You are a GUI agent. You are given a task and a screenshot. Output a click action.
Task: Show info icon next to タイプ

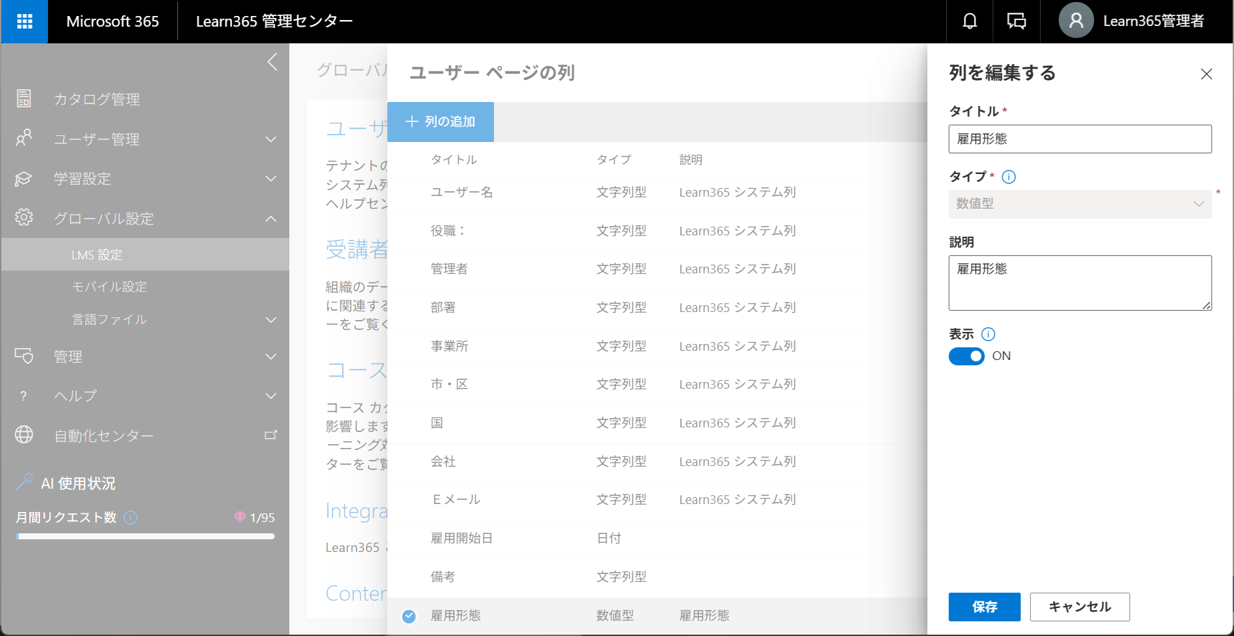tap(1009, 177)
